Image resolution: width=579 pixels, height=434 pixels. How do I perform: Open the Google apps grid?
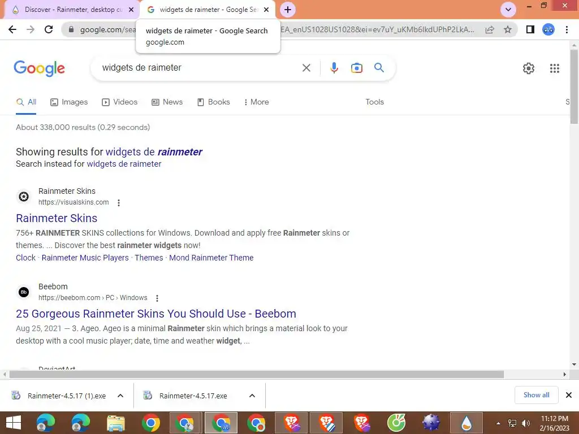554,68
